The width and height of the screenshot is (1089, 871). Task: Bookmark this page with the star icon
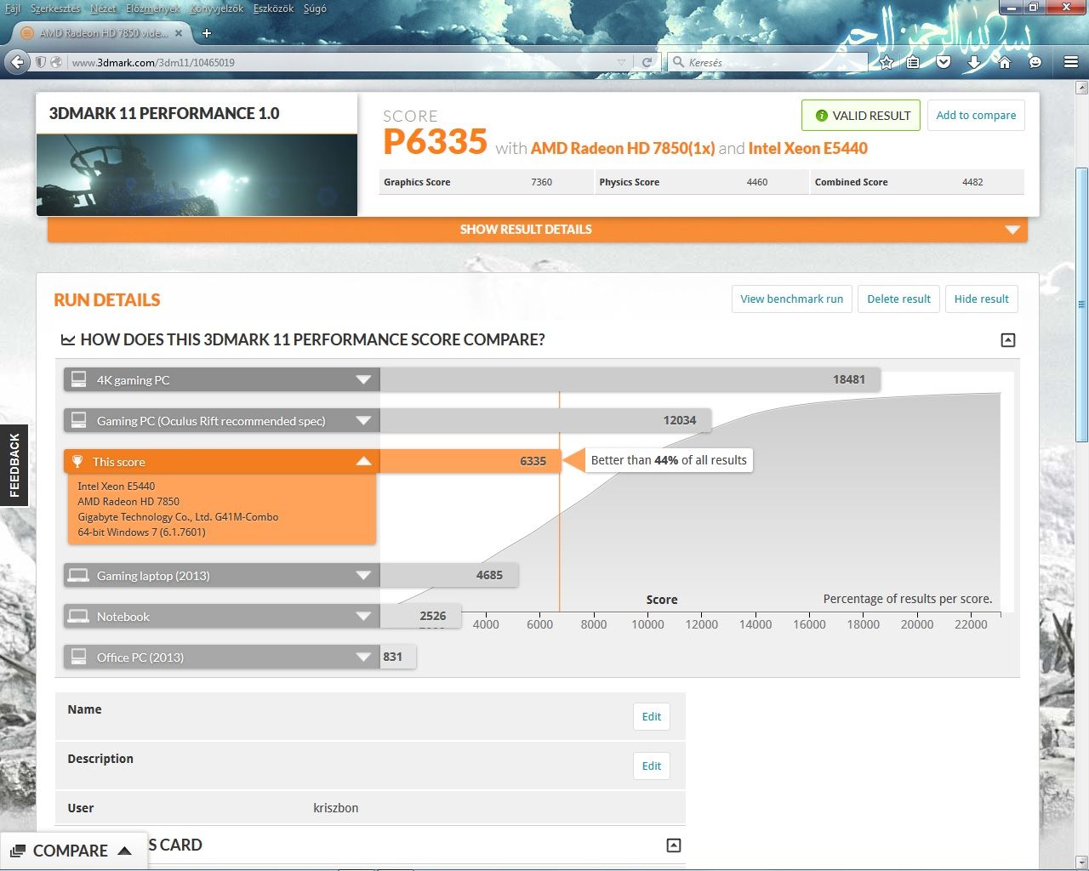pyautogui.click(x=887, y=62)
